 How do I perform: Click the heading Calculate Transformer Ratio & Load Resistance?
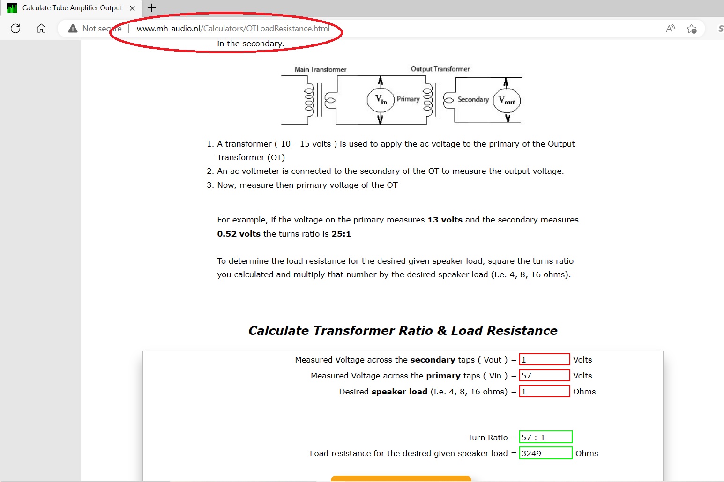pos(403,331)
